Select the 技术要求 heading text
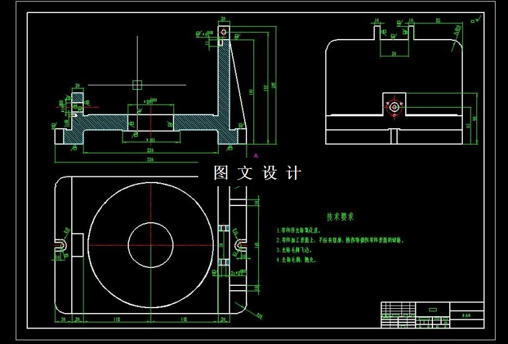Screen dimensions: 508x344 (340, 217)
